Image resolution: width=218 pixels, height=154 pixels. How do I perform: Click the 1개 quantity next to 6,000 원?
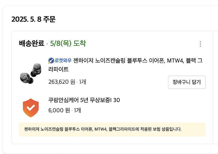(77, 110)
